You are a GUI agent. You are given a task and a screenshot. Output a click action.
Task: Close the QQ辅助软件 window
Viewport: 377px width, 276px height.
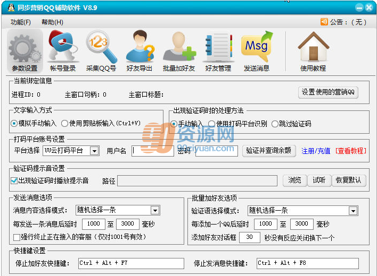click(369, 7)
